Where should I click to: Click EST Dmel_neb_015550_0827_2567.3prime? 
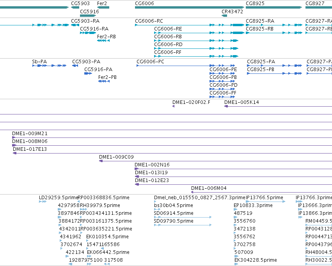155,202
